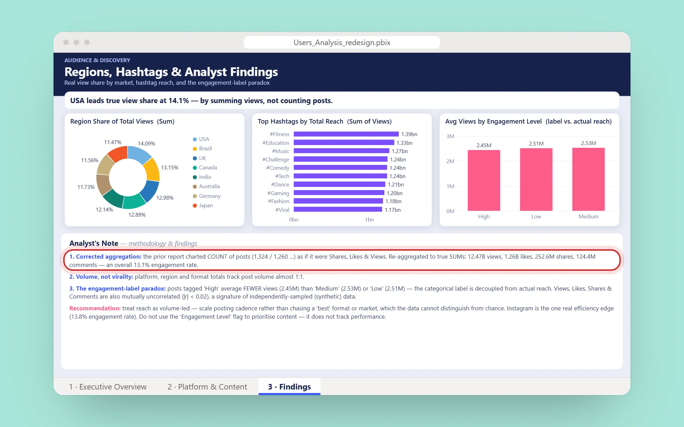Click the Avg Views by Engagement Level title
This screenshot has height=427, width=684.
click(x=528, y=121)
